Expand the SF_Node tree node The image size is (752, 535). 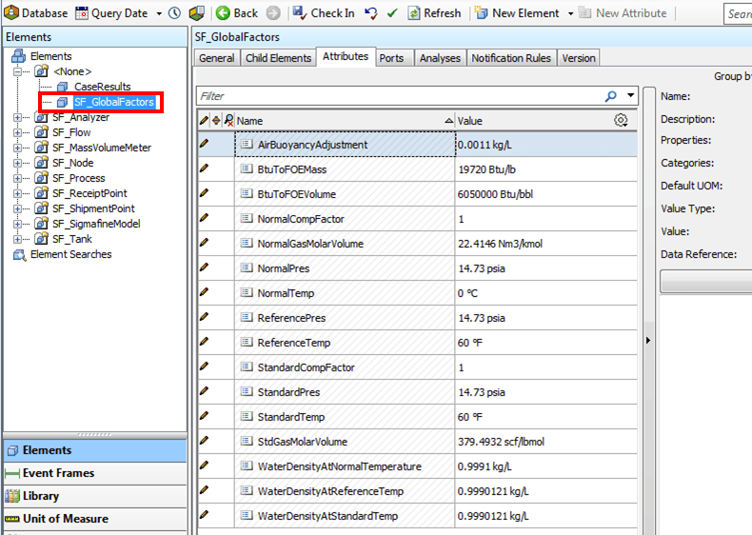(18, 163)
